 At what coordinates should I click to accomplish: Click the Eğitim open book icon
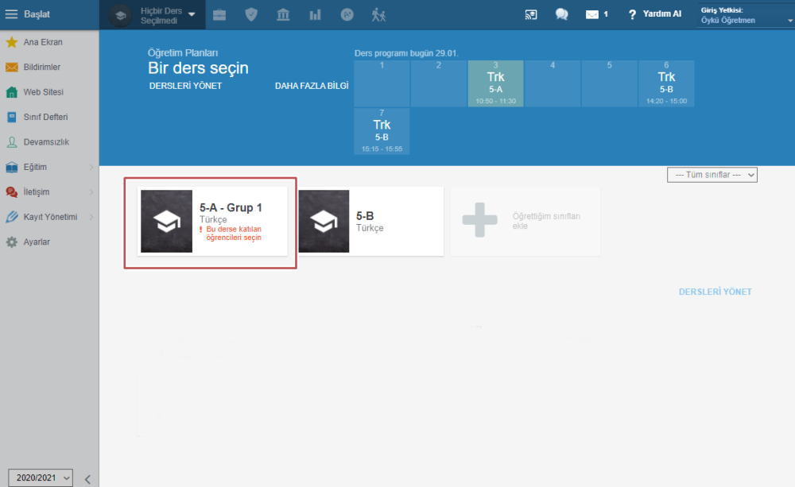(12, 167)
